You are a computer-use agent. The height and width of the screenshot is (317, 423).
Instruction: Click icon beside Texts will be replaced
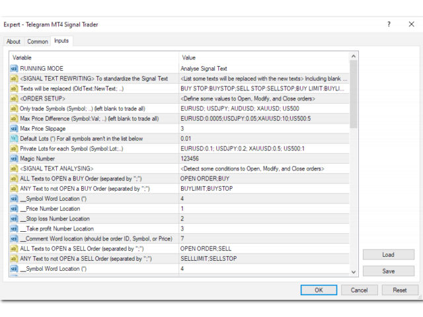tap(14, 88)
